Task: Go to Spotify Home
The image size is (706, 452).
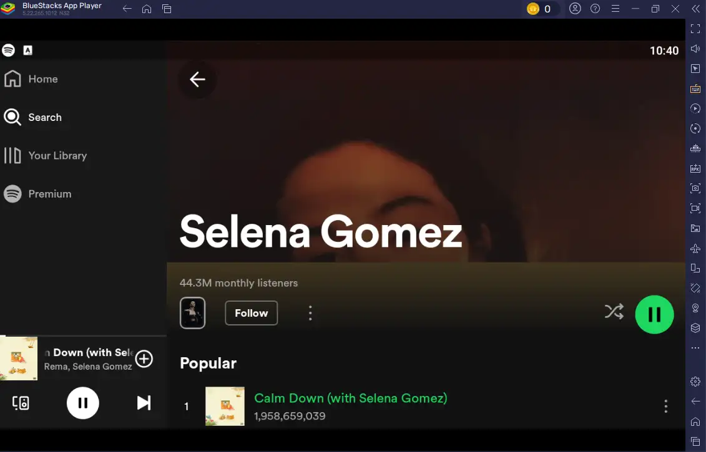Action: coord(31,79)
